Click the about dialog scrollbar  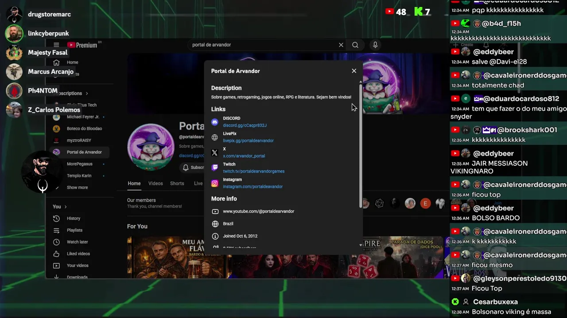click(361, 146)
